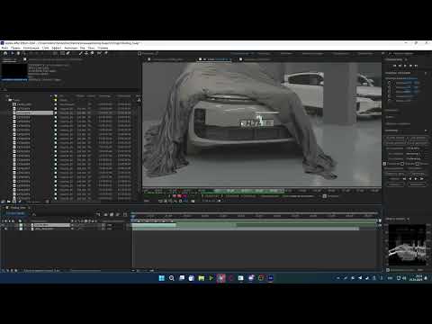432x324 pixels.
Task: Select the Roto Brush tool
Action: [99, 53]
